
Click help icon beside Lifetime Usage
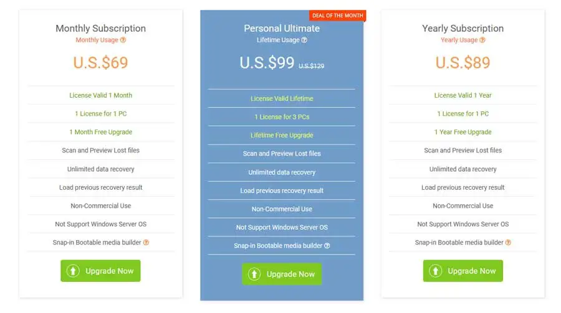pyautogui.click(x=304, y=40)
